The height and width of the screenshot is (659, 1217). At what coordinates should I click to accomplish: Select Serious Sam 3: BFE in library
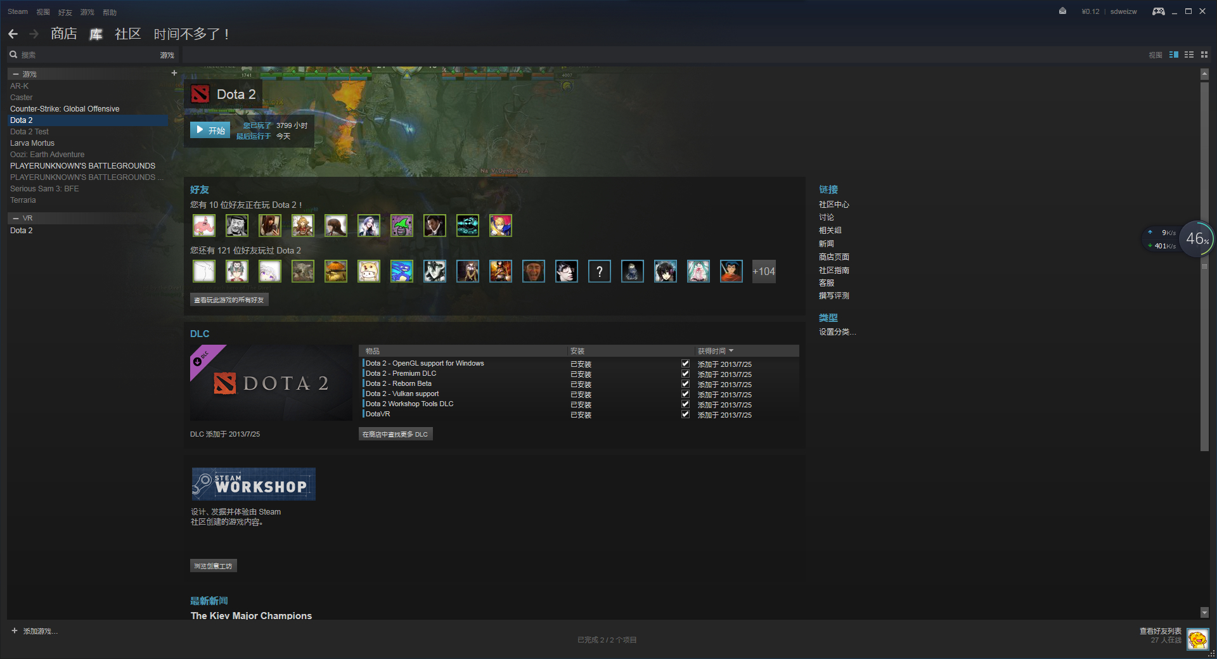pos(44,189)
